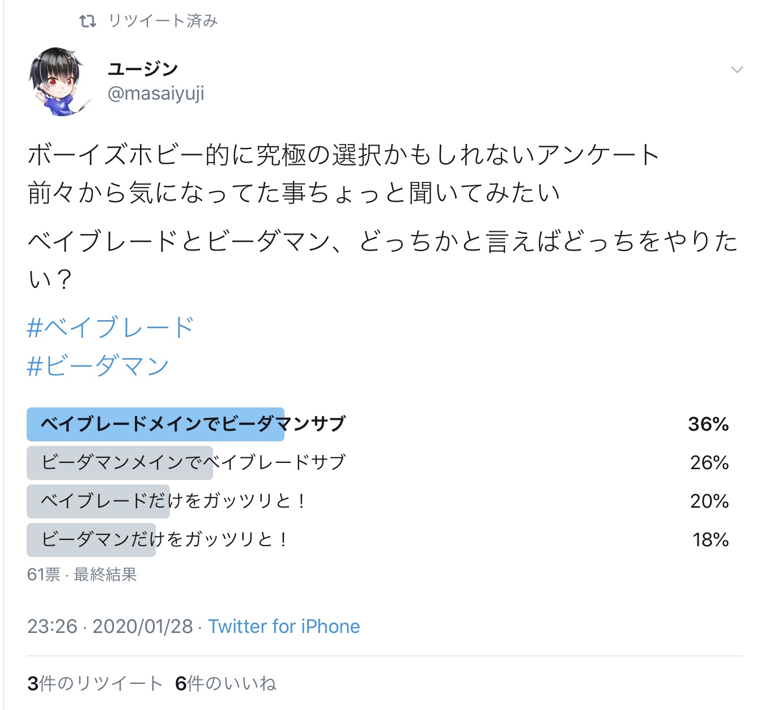Open the tweet timestamp 23:26 2020/01/28
Image resolution: width=765 pixels, height=710 pixels.
pyautogui.click(x=110, y=626)
